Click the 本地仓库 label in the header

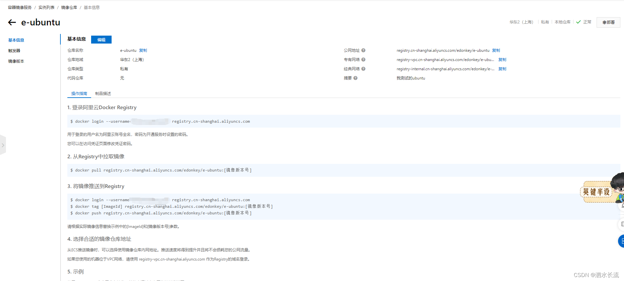tap(563, 22)
